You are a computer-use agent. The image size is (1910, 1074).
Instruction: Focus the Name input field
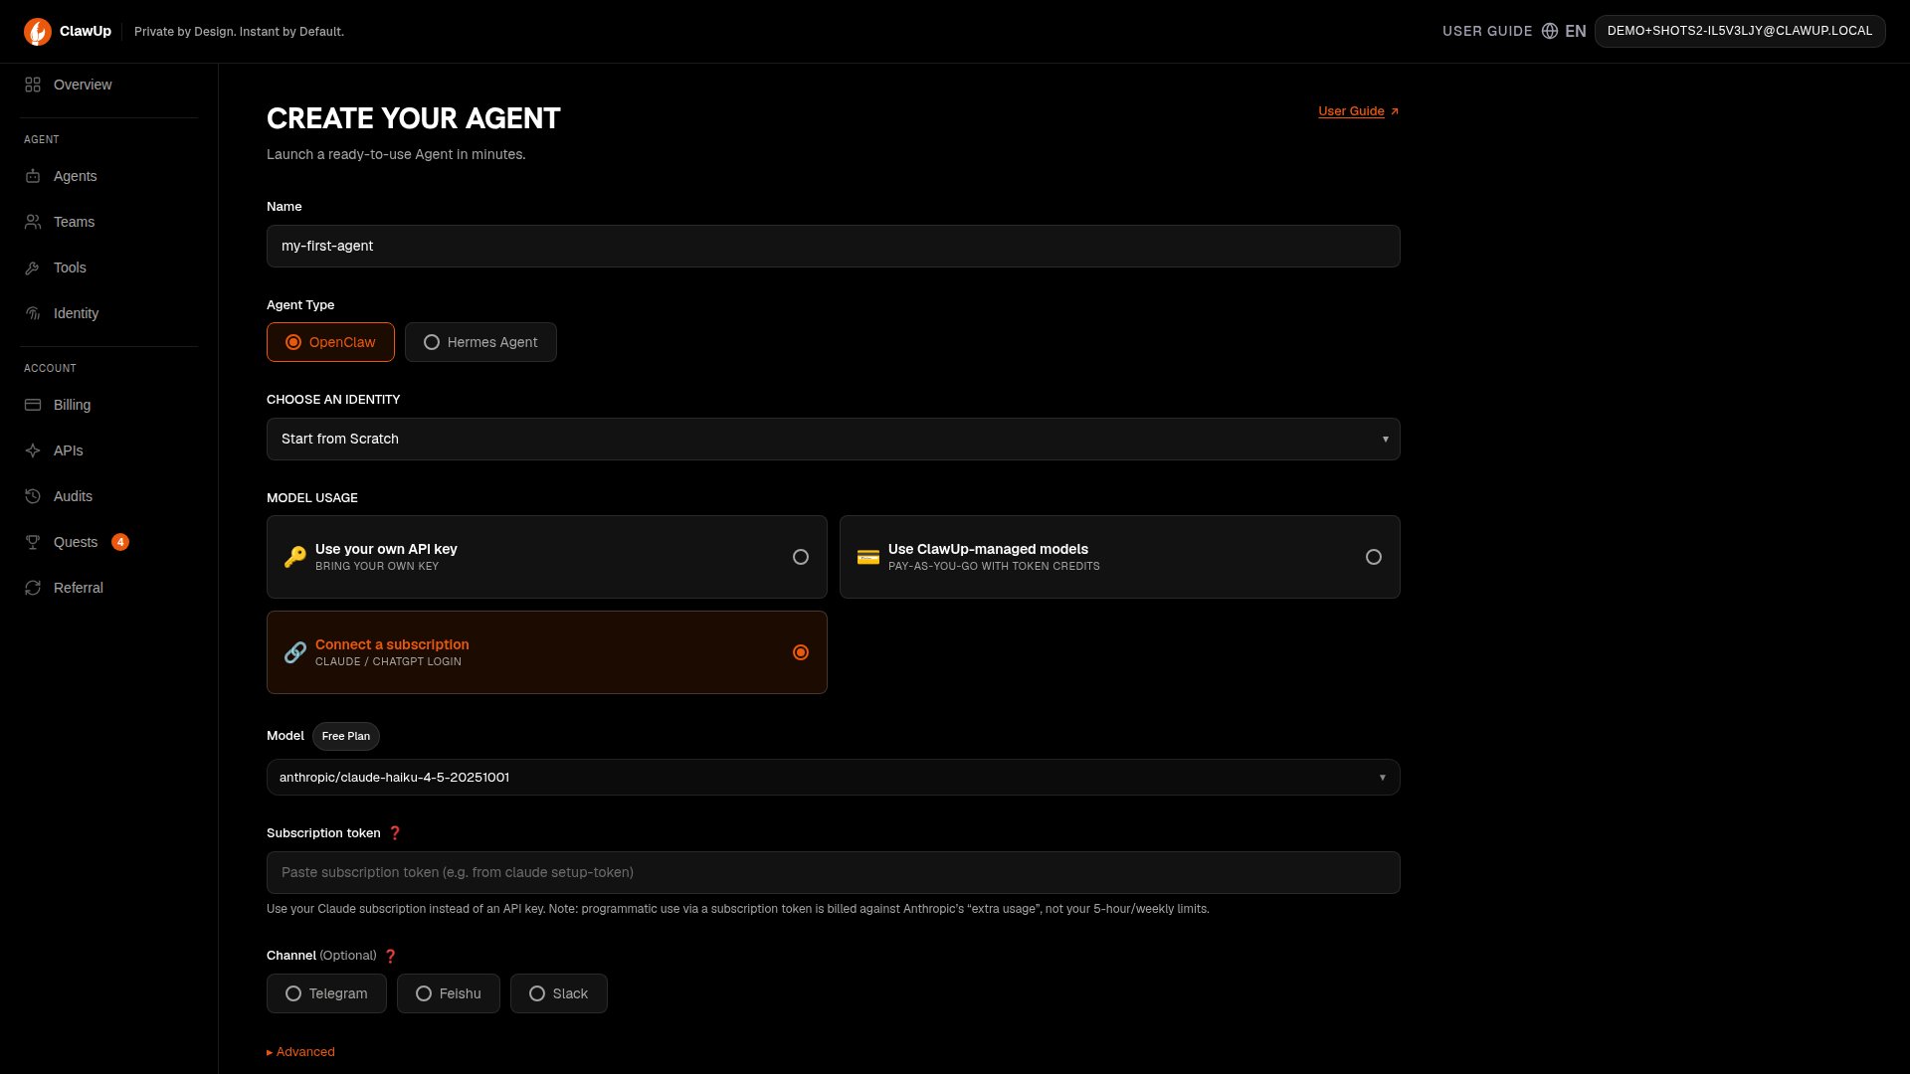pos(834,246)
